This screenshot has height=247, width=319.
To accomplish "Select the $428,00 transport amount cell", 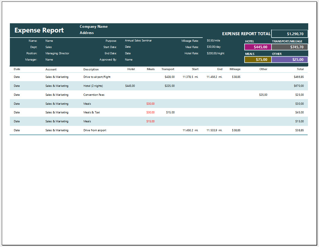I will click(x=170, y=77).
